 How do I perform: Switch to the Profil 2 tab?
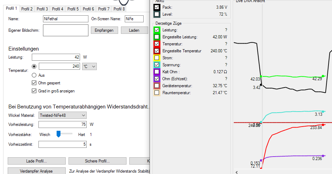(x=27, y=9)
